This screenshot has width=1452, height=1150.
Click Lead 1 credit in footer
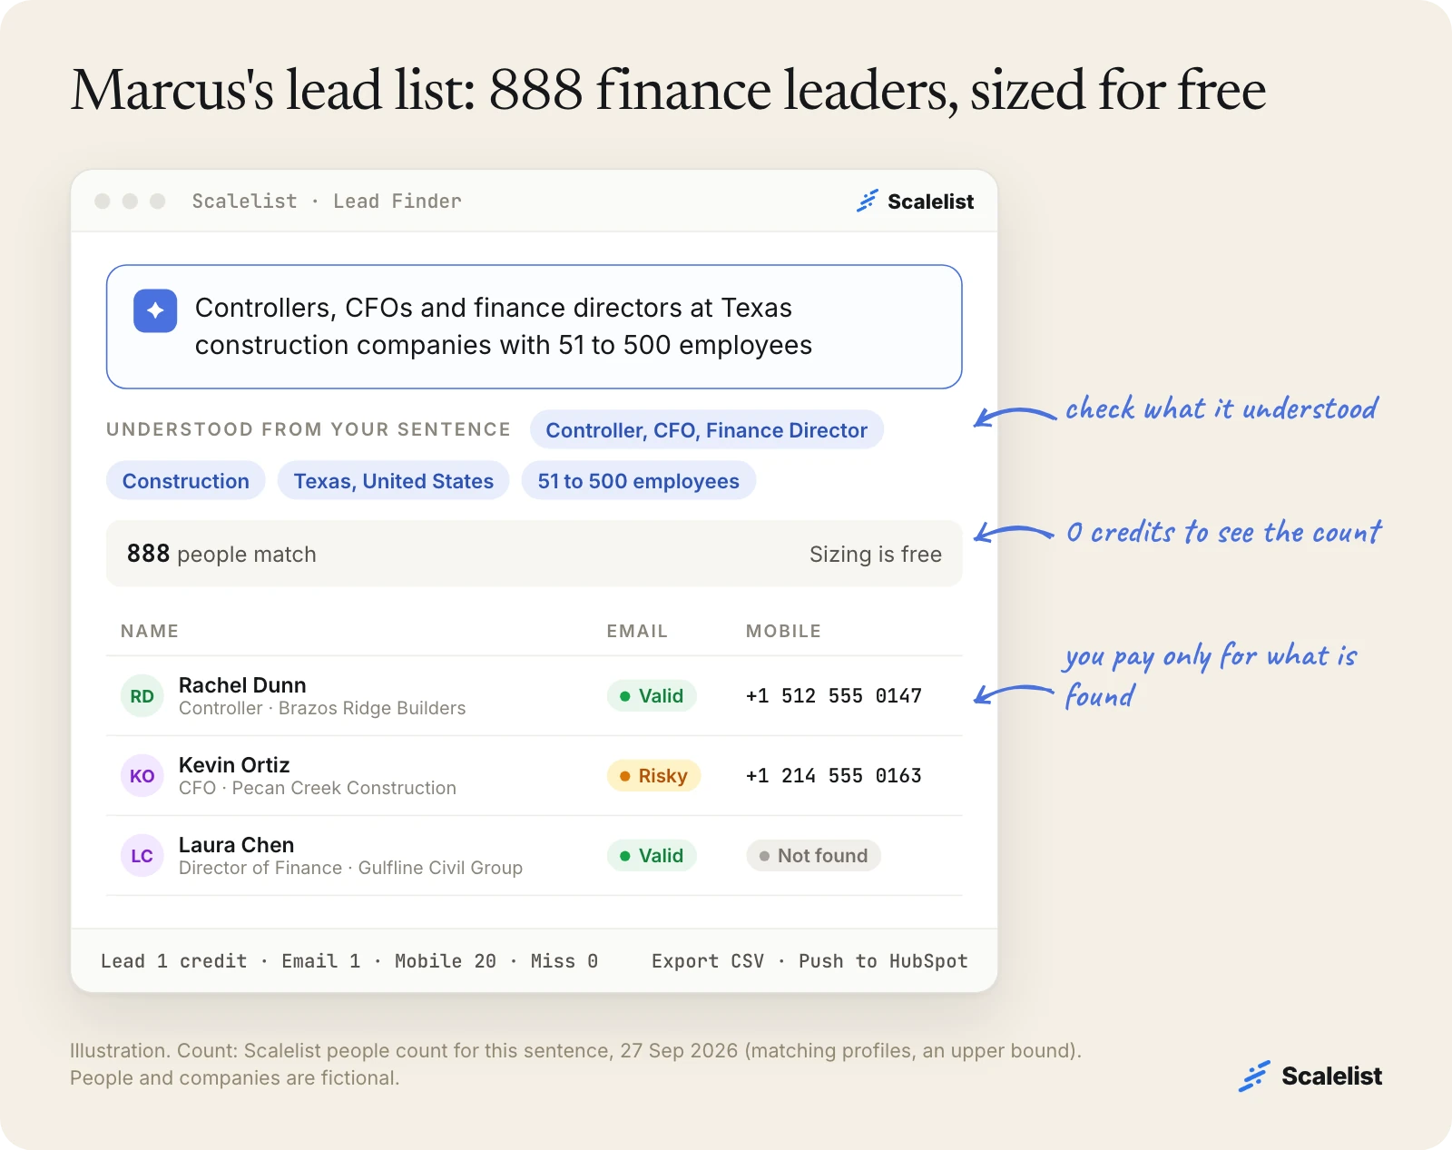(174, 961)
